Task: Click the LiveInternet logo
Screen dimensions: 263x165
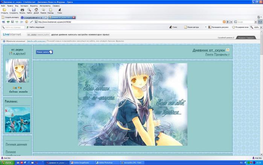Action: point(12,34)
